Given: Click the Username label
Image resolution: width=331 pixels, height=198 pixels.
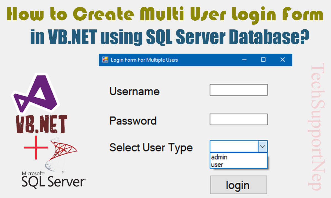Looking at the screenshot, I should (x=134, y=91).
